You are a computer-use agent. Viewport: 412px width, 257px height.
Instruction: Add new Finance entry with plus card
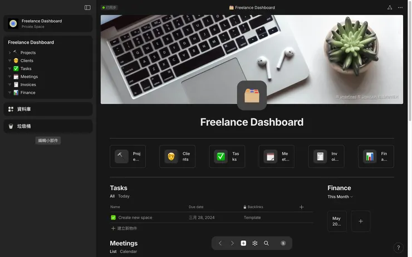tap(361, 221)
